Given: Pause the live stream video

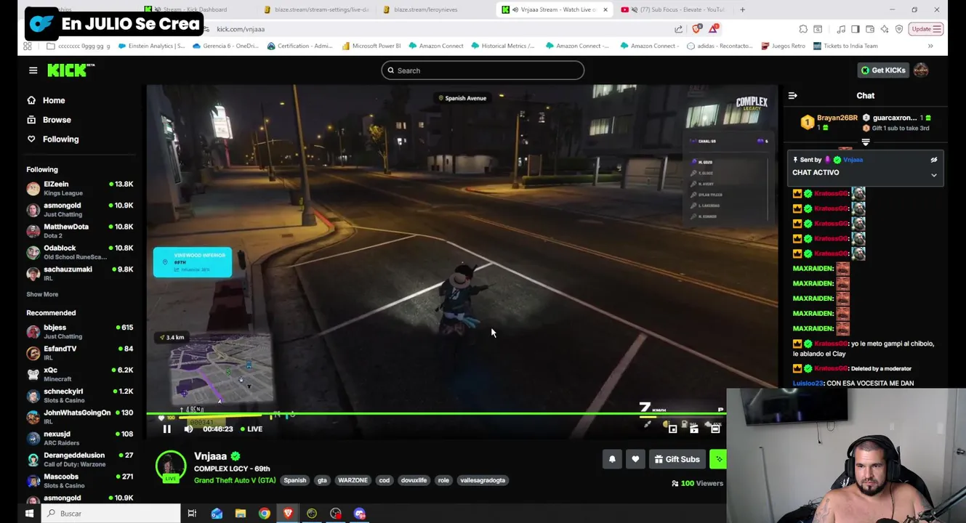Looking at the screenshot, I should point(166,429).
